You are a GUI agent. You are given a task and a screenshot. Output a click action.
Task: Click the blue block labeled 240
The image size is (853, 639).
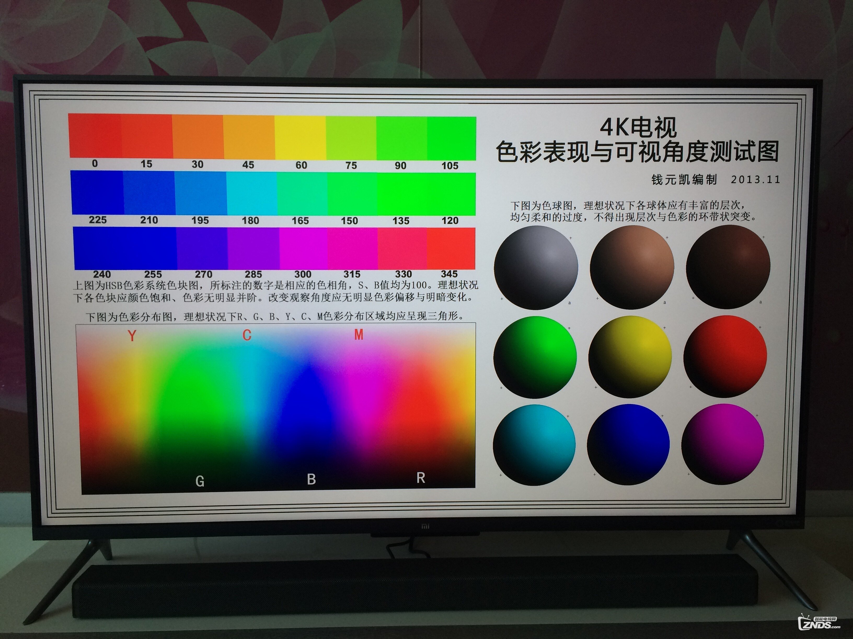[100, 248]
